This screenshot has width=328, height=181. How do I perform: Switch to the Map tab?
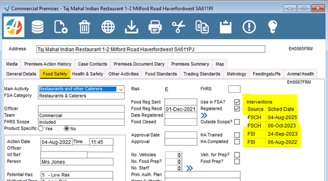(220, 64)
